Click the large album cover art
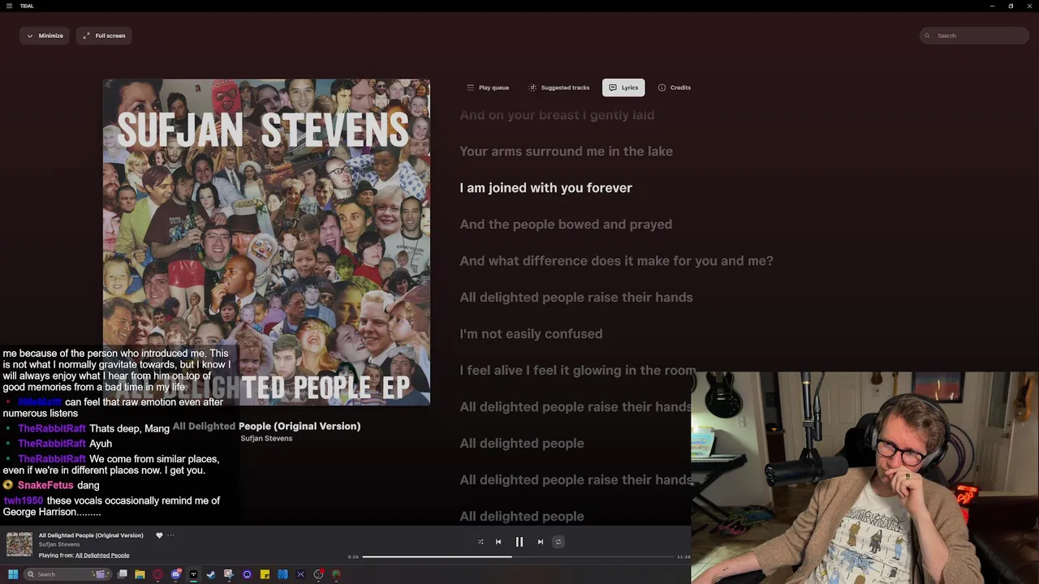1039x584 pixels. (266, 242)
